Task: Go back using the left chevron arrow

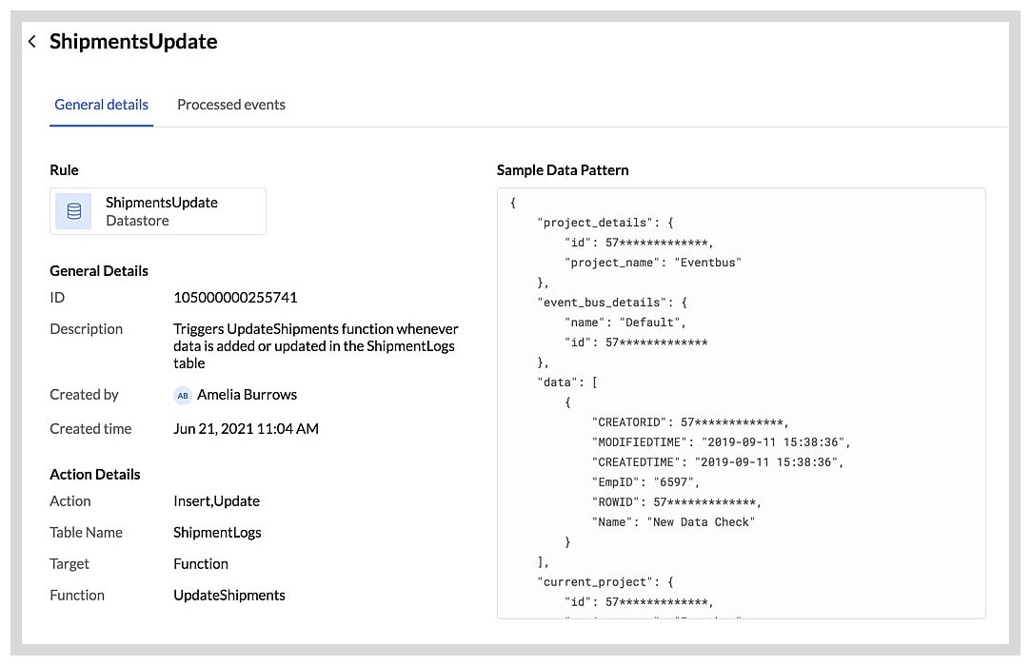Action: point(32,42)
